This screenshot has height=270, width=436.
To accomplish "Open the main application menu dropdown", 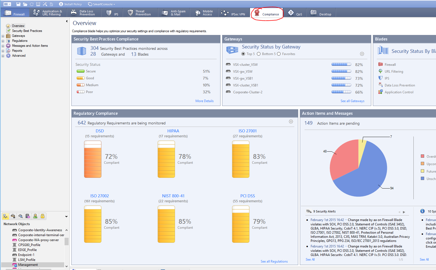I will (7, 4).
